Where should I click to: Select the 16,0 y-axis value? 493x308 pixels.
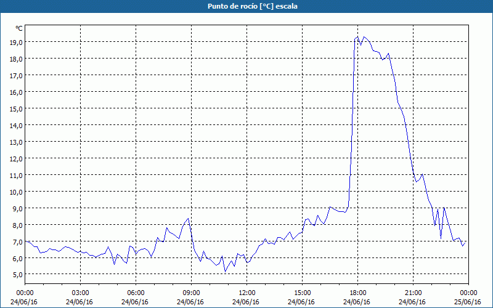pyautogui.click(x=16, y=92)
